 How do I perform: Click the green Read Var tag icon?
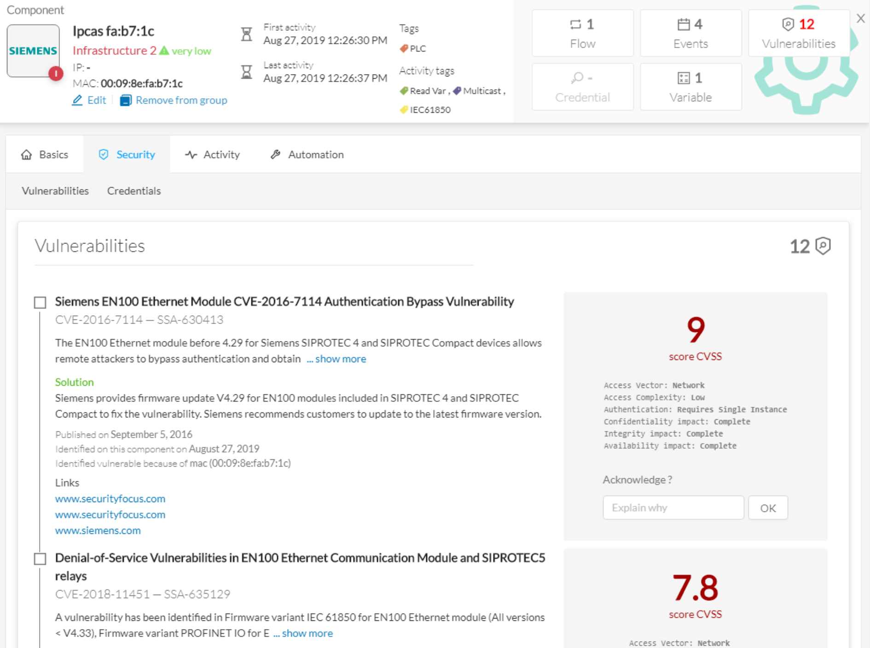point(404,91)
